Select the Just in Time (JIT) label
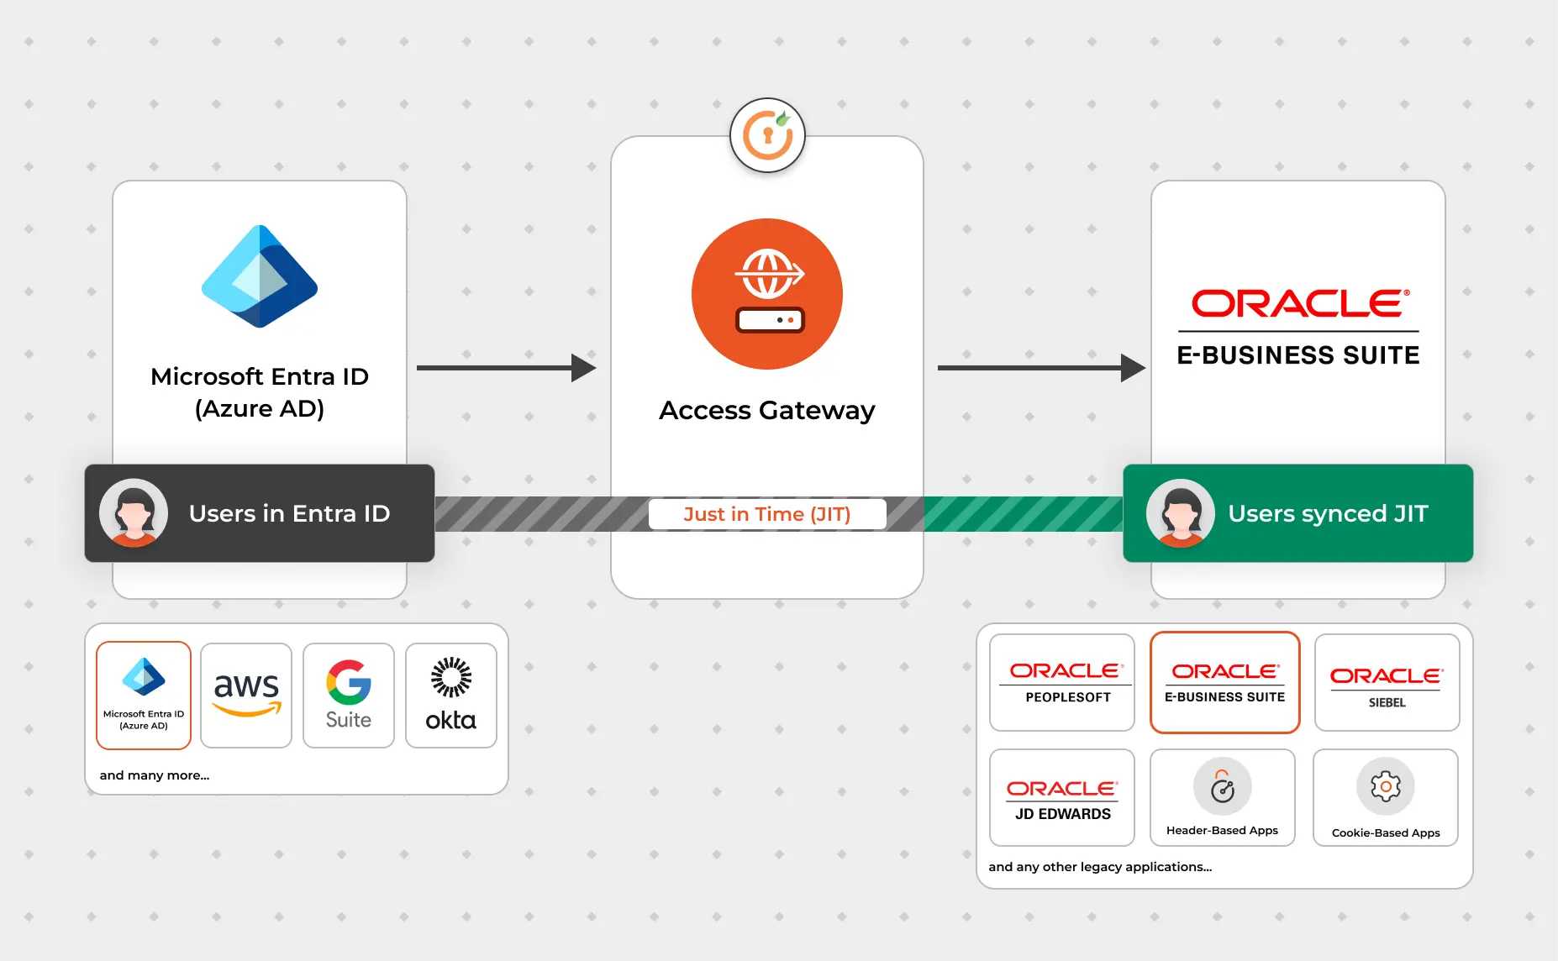Viewport: 1558px width, 961px height. click(767, 513)
